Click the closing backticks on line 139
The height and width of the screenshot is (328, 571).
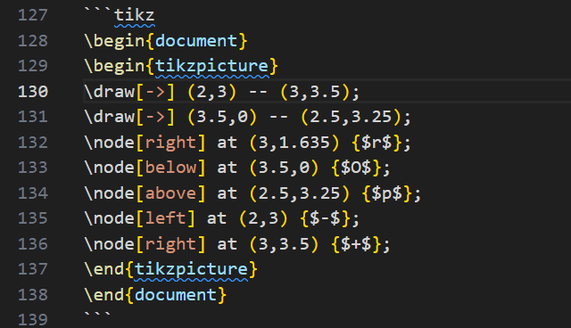coord(97,315)
